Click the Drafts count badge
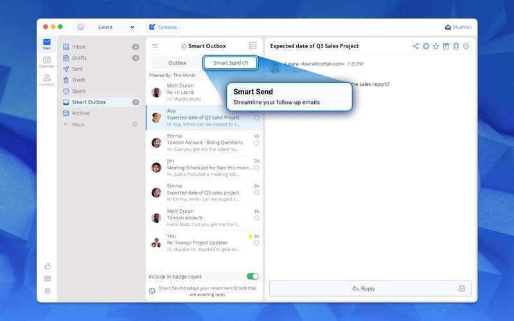Viewport: 514px width, 321px height. tap(136, 58)
